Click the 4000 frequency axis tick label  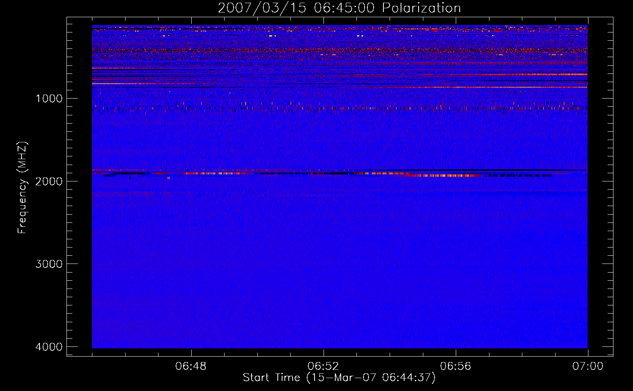(x=49, y=347)
